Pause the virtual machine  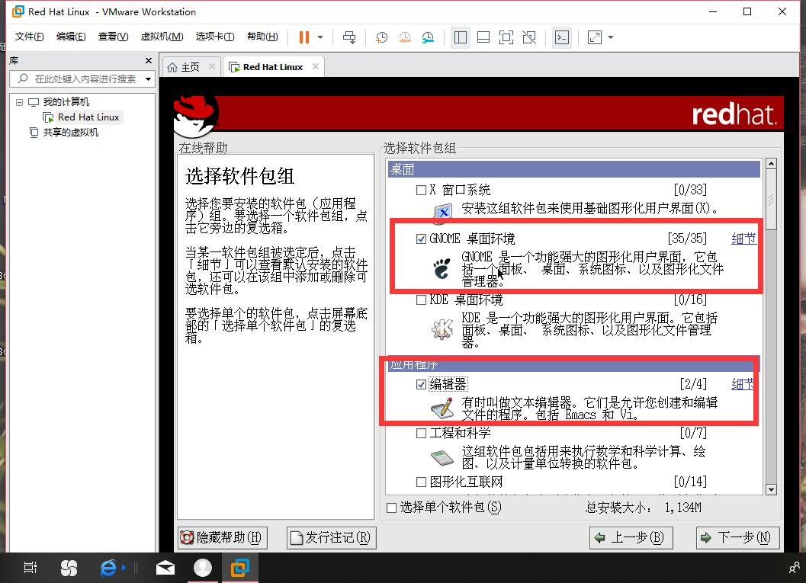pos(303,37)
